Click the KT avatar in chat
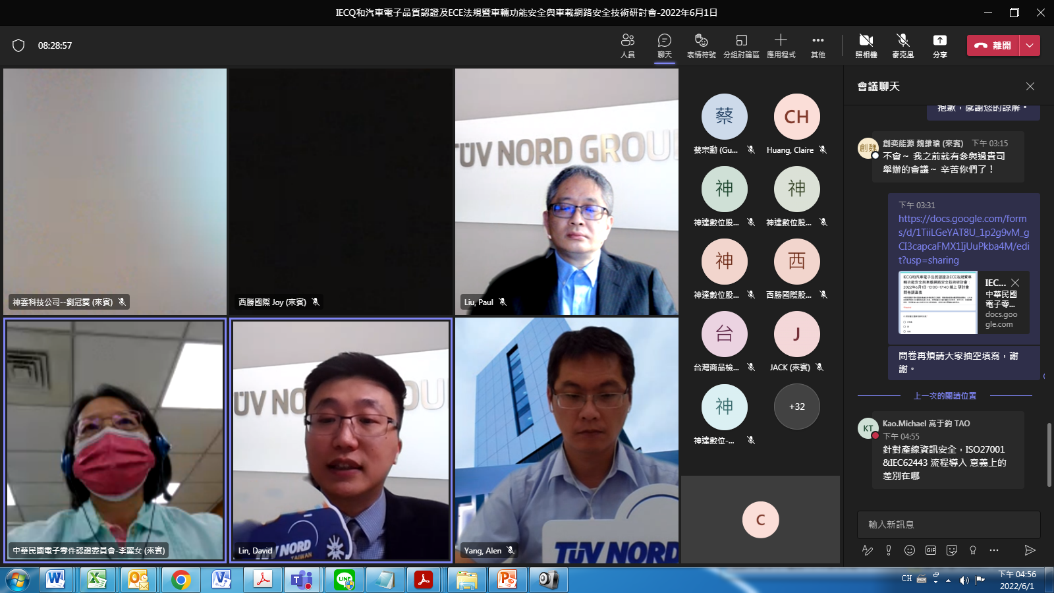The height and width of the screenshot is (593, 1054). pos(868,428)
